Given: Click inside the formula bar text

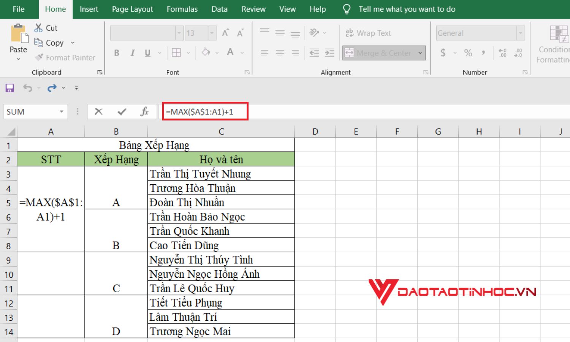Looking at the screenshot, I should pos(200,112).
